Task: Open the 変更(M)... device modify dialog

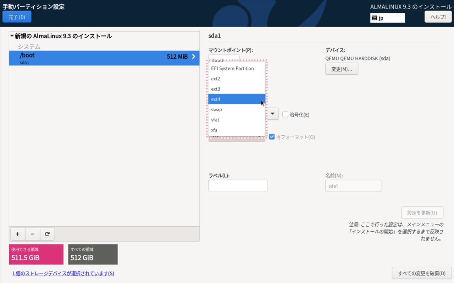Action: 341,69
